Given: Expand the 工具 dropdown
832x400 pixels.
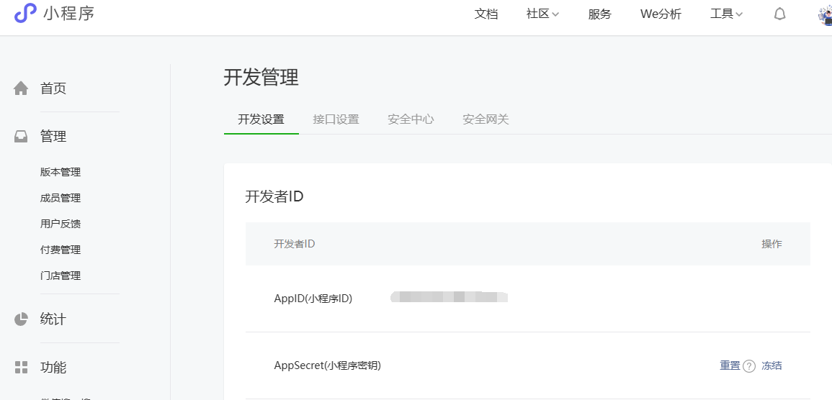Looking at the screenshot, I should pyautogui.click(x=726, y=14).
